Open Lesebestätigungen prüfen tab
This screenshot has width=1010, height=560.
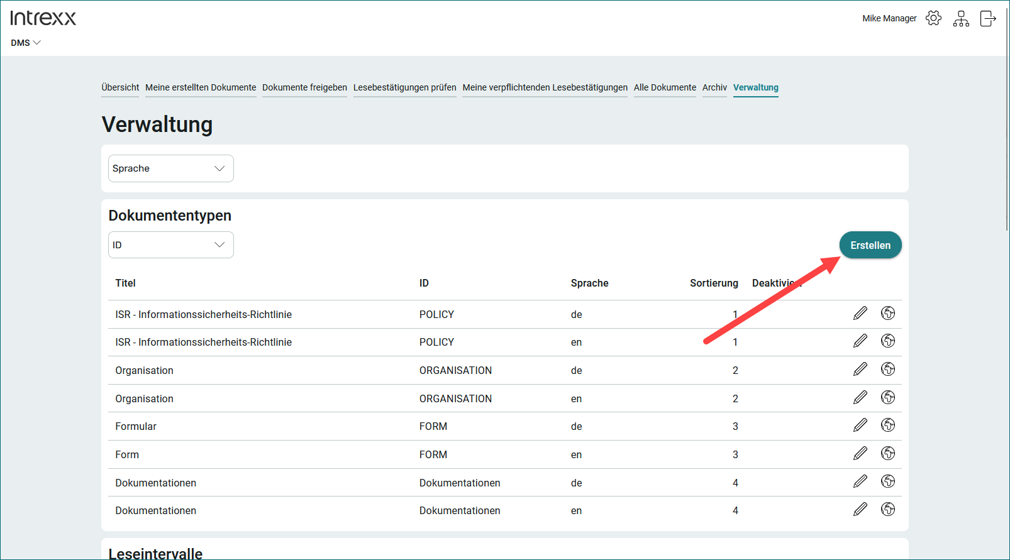pyautogui.click(x=405, y=87)
